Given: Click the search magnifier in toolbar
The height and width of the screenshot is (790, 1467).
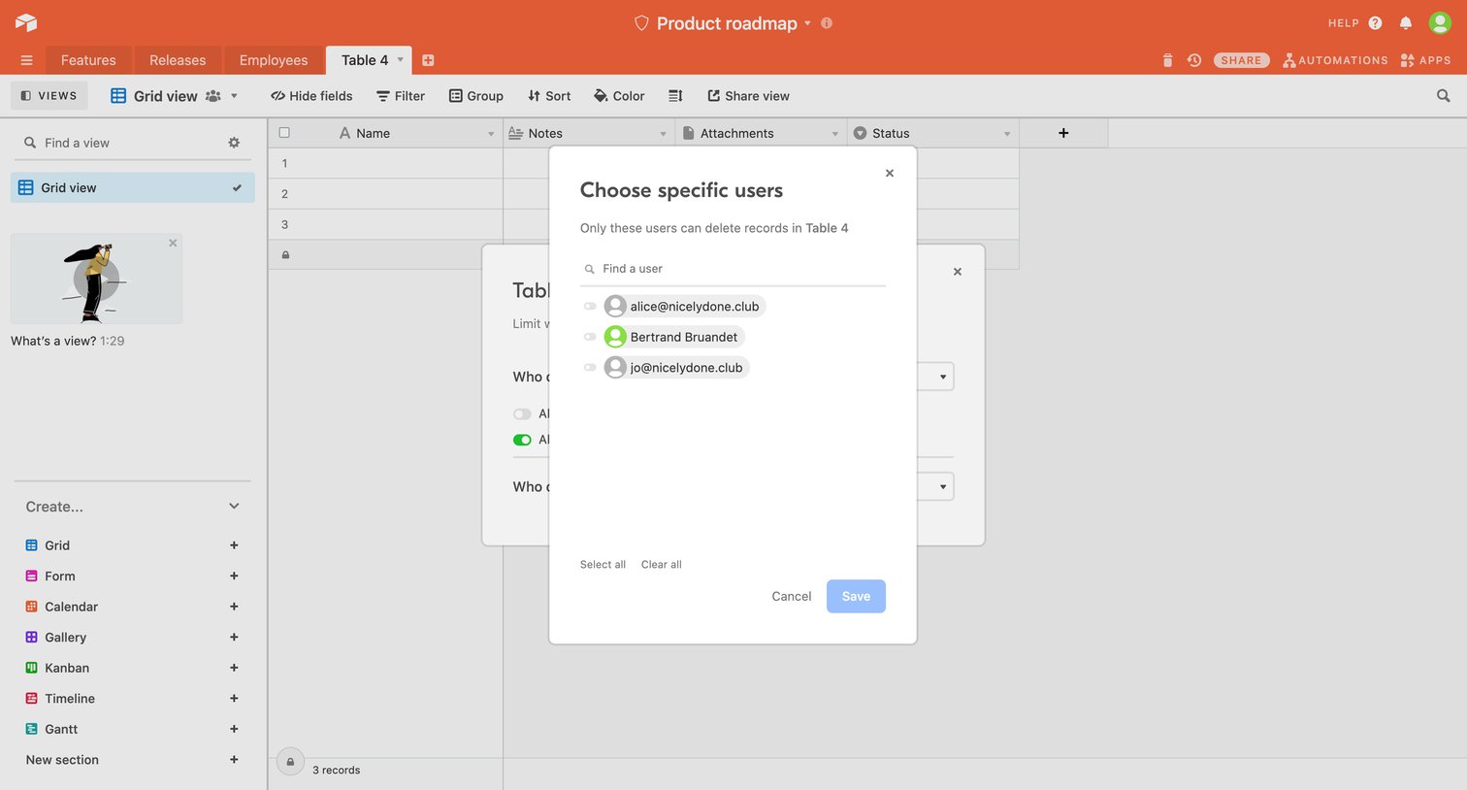Looking at the screenshot, I should click(1443, 96).
